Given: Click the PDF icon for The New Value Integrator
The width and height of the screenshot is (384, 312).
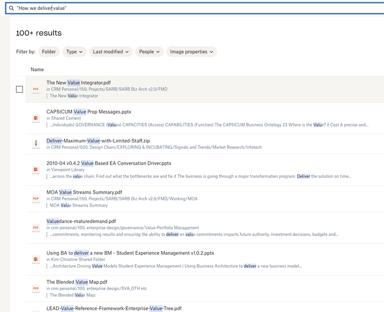Looking at the screenshot, I should click(36, 89).
